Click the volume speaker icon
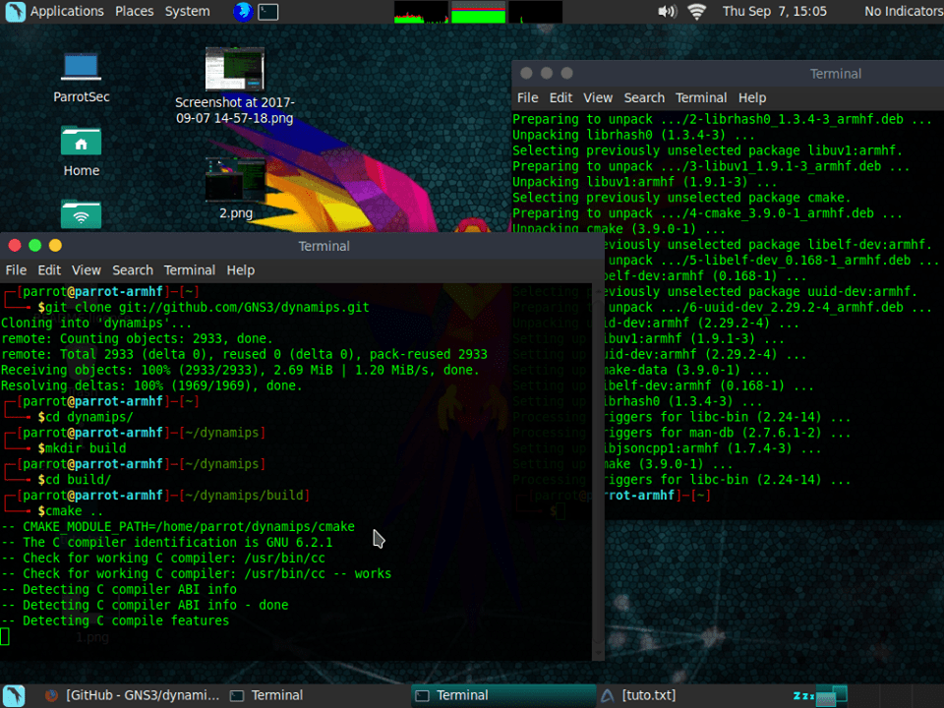The width and height of the screenshot is (944, 708). coord(667,12)
